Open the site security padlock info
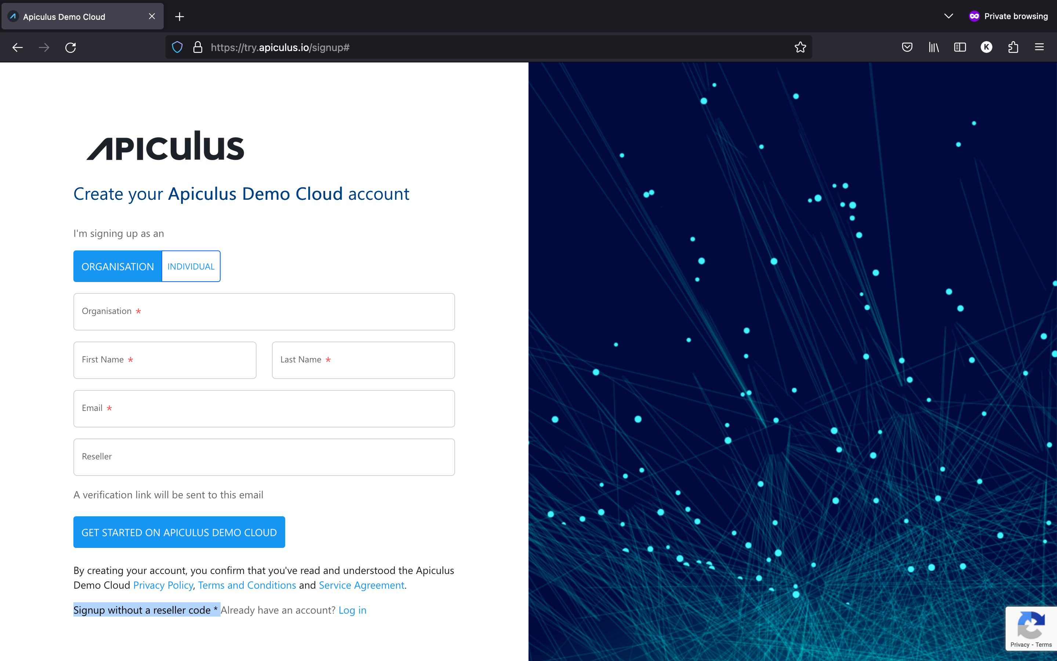 (x=198, y=47)
